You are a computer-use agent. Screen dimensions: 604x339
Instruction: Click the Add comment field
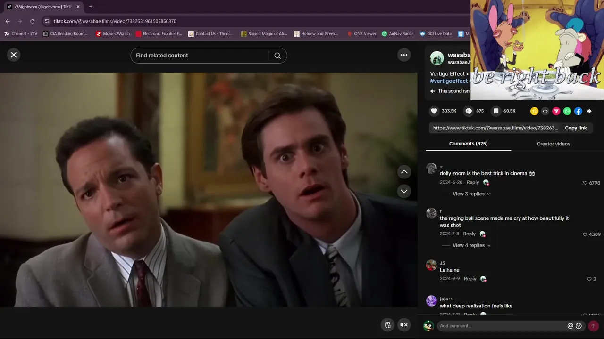pos(502,326)
